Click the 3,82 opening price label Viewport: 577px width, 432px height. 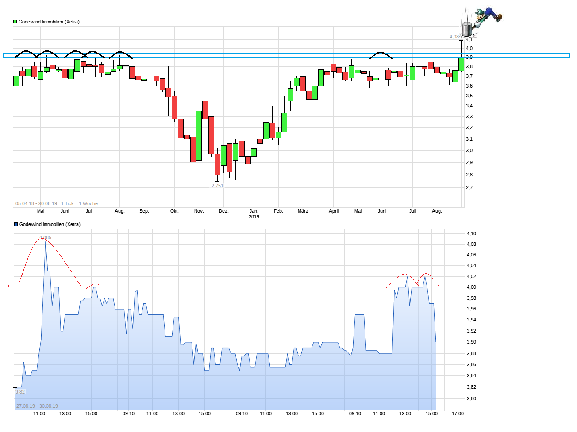[20, 392]
